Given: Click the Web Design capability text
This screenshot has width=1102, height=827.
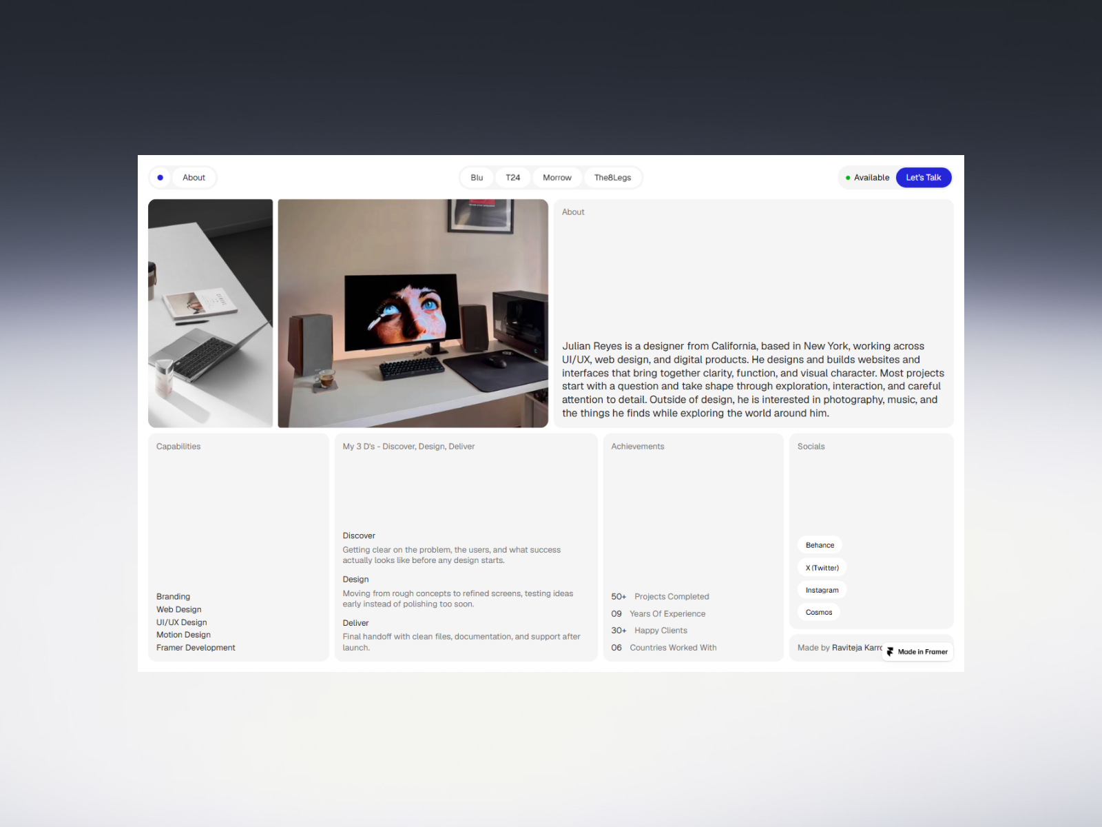Looking at the screenshot, I should pos(178,609).
